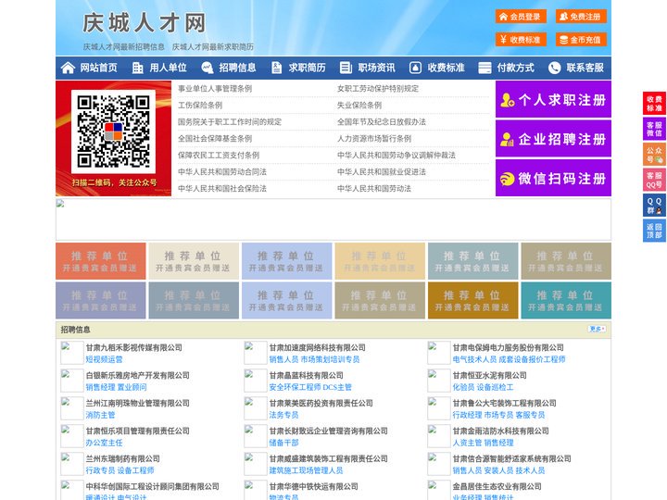
Task: Open company 兰州东瑞制药有限公司
Action: coord(123,458)
